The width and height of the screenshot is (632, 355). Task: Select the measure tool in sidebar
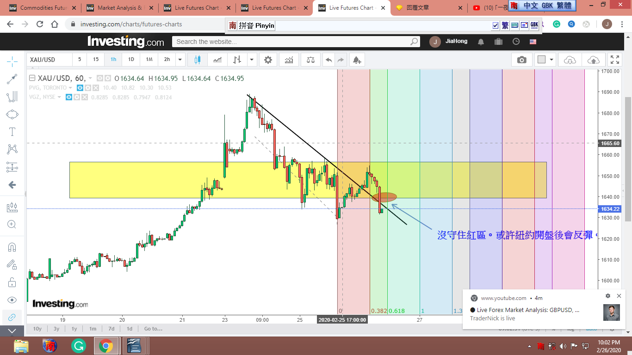(x=12, y=207)
